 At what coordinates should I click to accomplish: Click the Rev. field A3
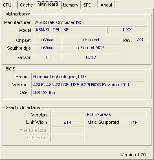(140, 39)
